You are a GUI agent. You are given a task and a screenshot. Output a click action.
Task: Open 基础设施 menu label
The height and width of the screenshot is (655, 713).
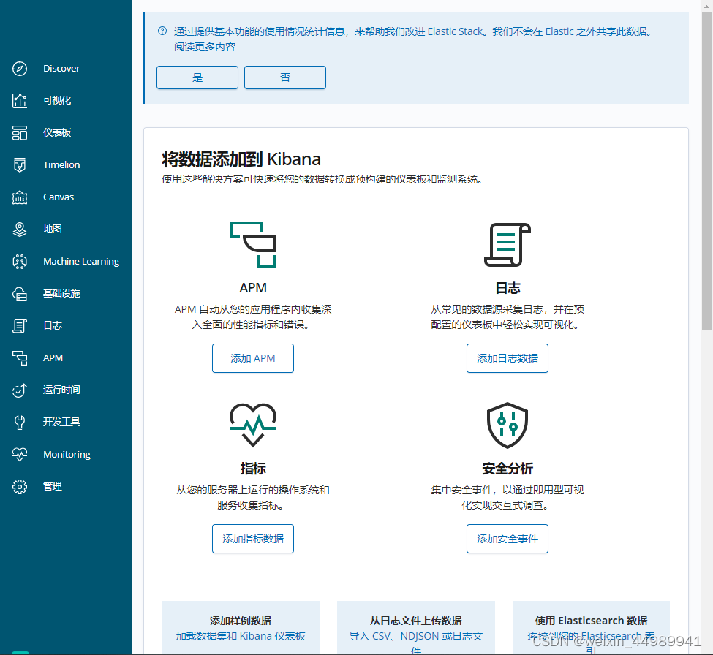point(61,294)
